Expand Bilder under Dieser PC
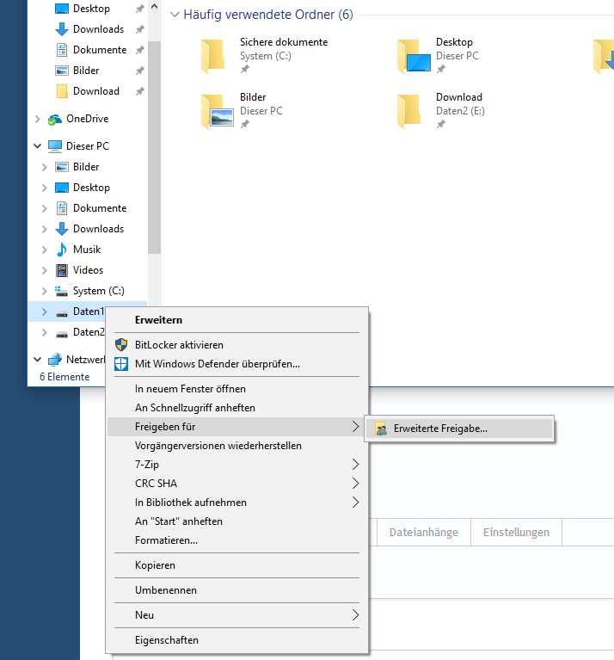Screen dimensions: 614x660 point(44,167)
